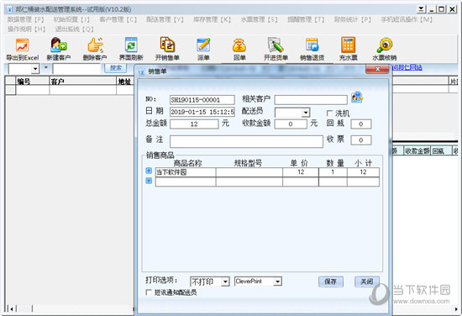Click the 收款金额 column header in main window
This screenshot has width=462, height=316.
pyautogui.click(x=417, y=151)
